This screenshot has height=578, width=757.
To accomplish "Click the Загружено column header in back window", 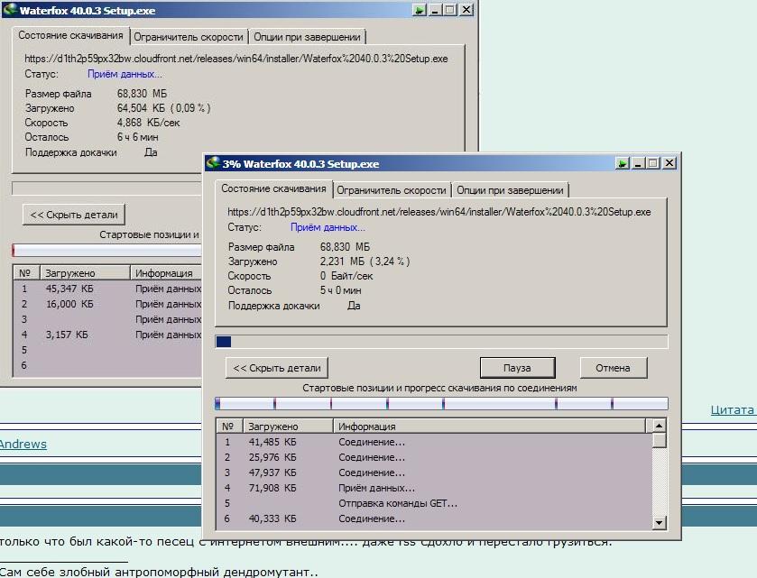I will click(x=85, y=273).
